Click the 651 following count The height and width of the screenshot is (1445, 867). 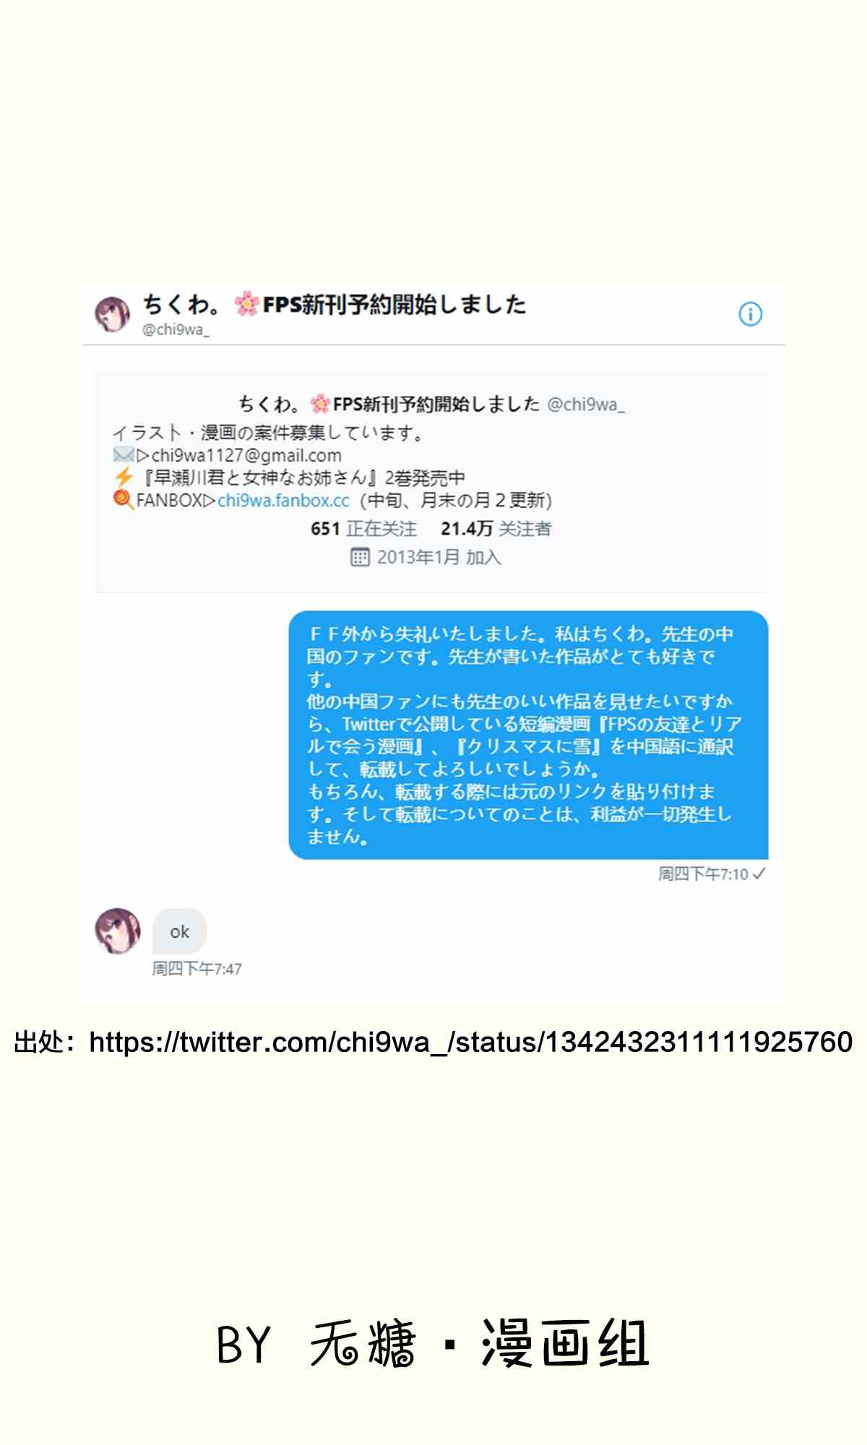tap(363, 529)
